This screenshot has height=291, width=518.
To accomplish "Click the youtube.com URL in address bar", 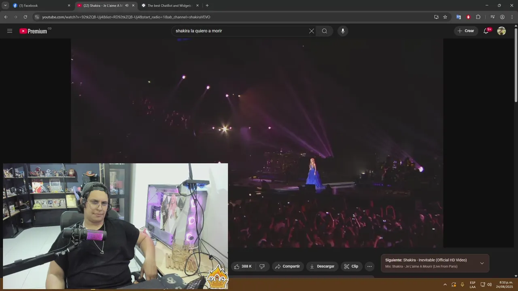I will (x=126, y=17).
